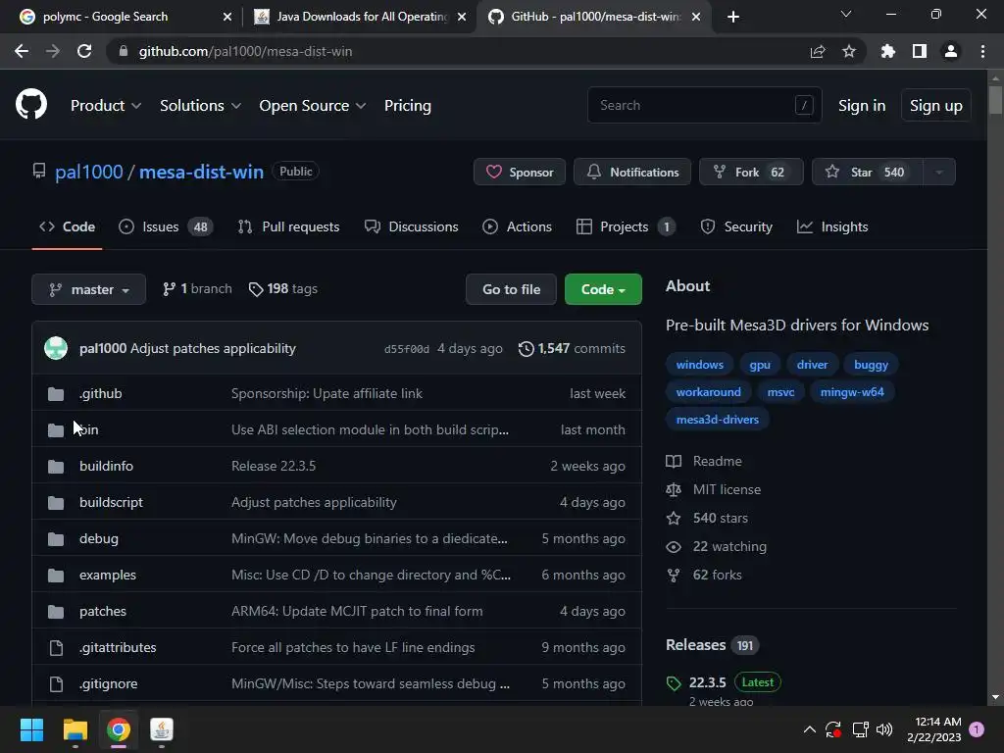Open the .github folder icon
This screenshot has height=753, width=1004.
pyautogui.click(x=56, y=394)
